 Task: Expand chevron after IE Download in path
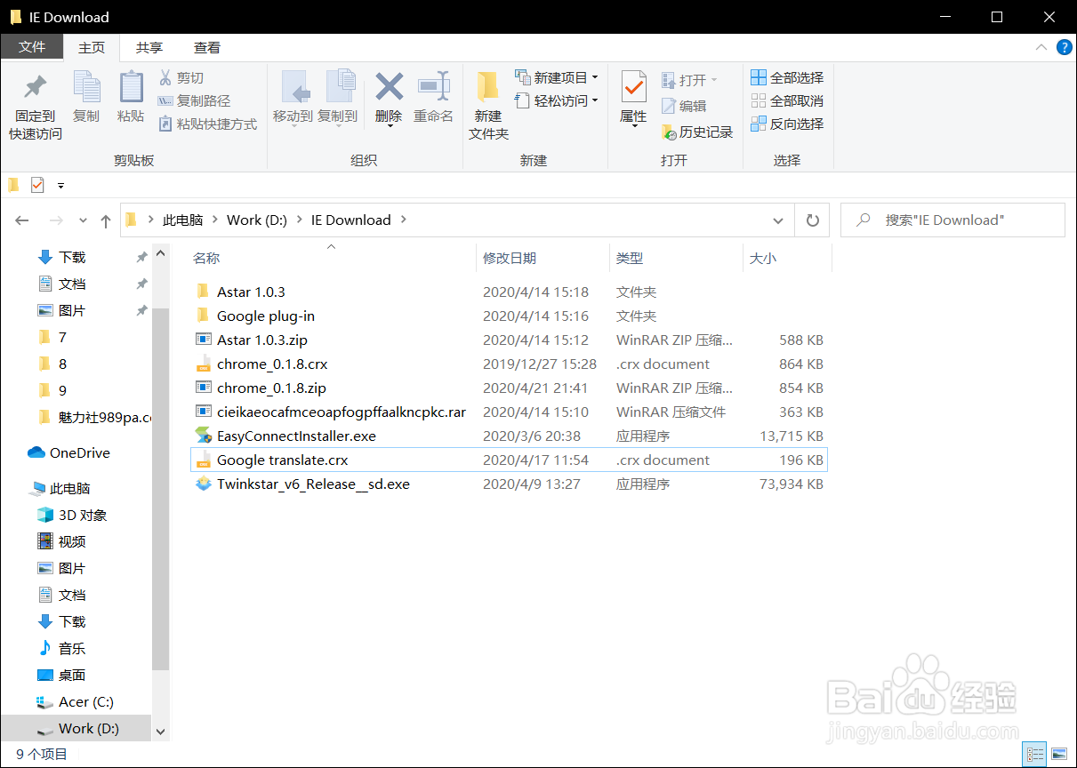point(404,220)
